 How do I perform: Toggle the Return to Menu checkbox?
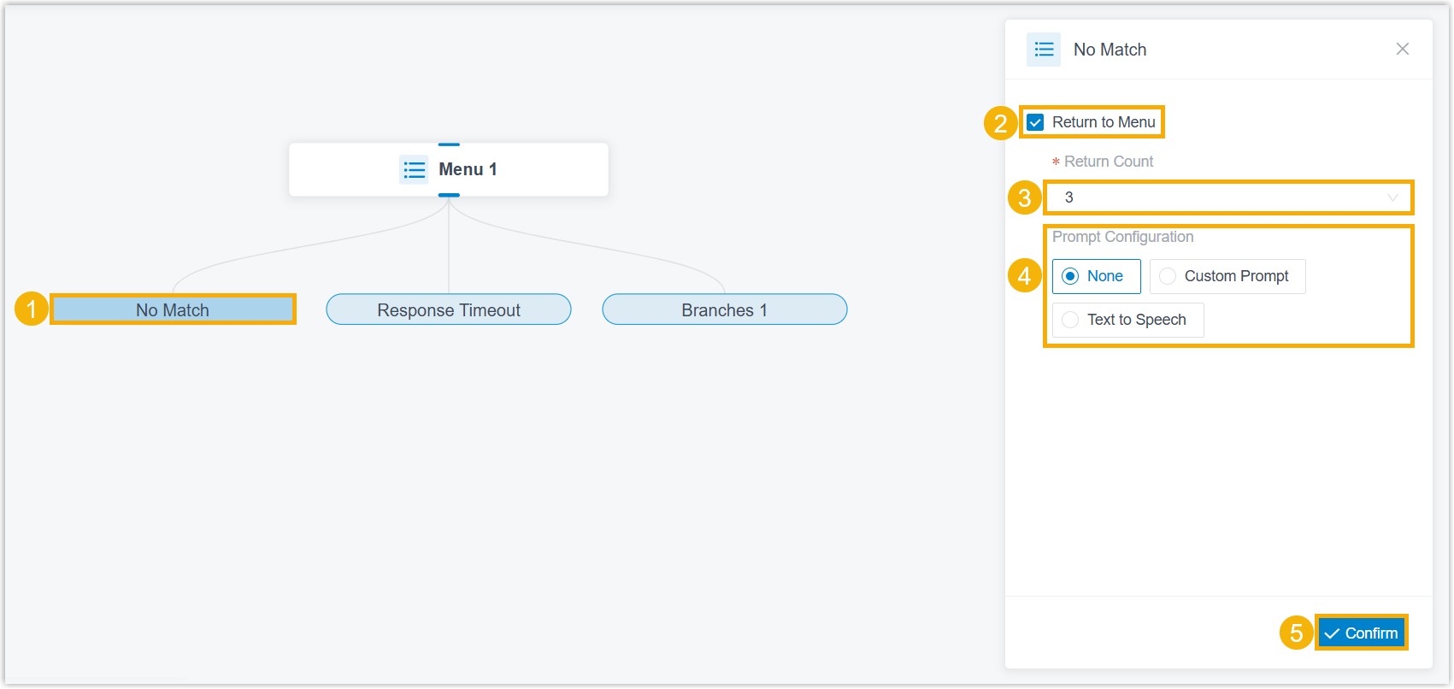point(1035,122)
